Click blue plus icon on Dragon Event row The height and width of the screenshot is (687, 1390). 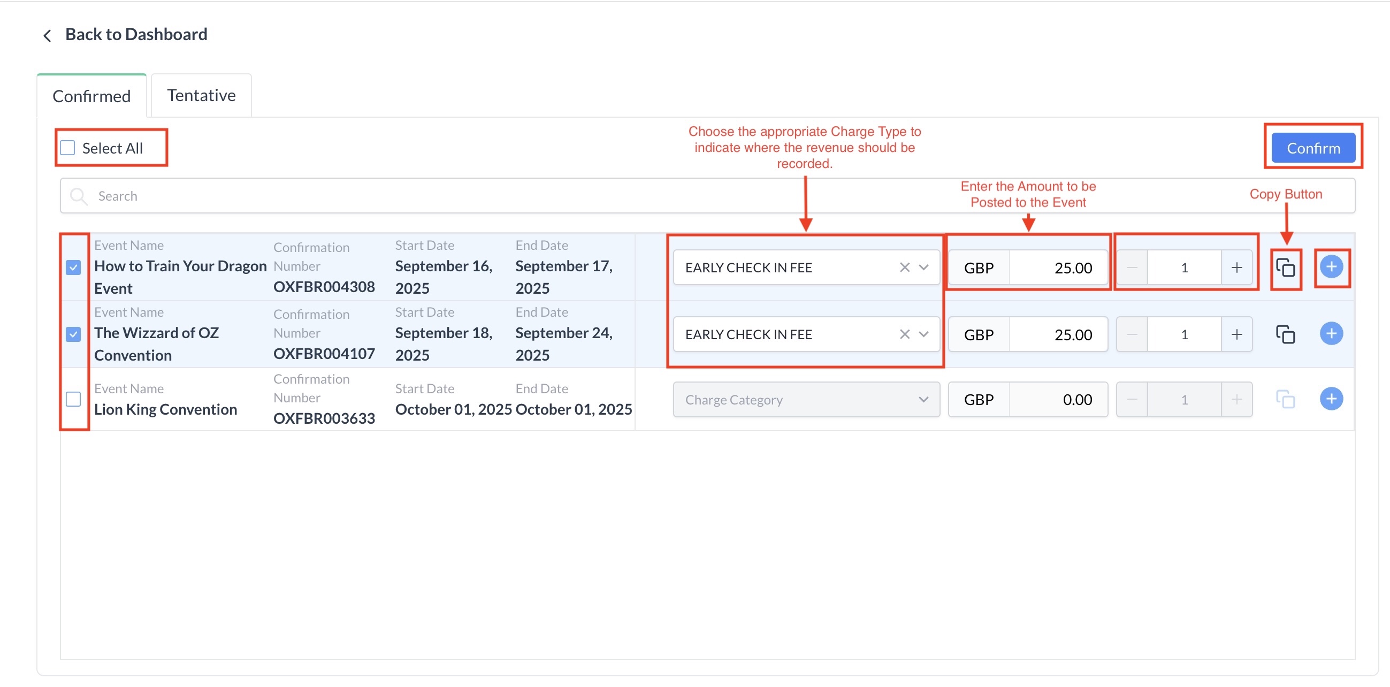(x=1331, y=266)
